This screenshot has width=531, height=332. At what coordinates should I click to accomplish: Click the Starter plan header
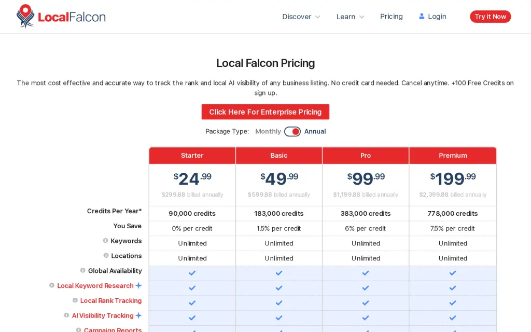pyautogui.click(x=192, y=156)
